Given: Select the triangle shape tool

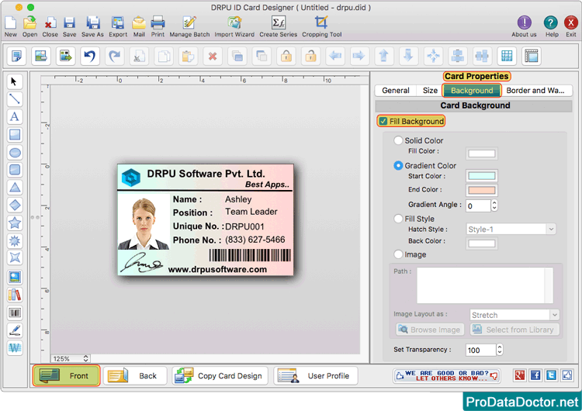Looking at the screenshot, I should coord(15,188).
